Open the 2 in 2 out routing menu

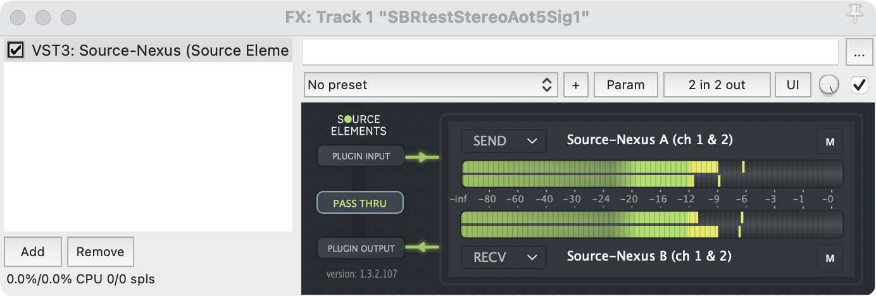(716, 85)
